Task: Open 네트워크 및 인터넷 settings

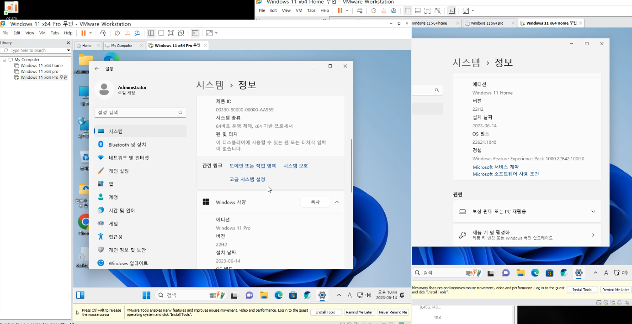Action: click(140, 157)
